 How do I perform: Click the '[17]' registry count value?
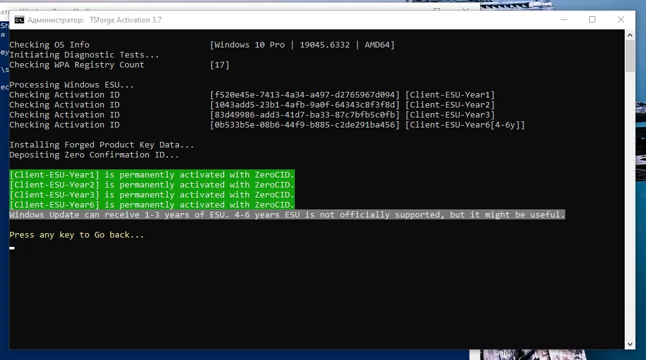coord(220,64)
